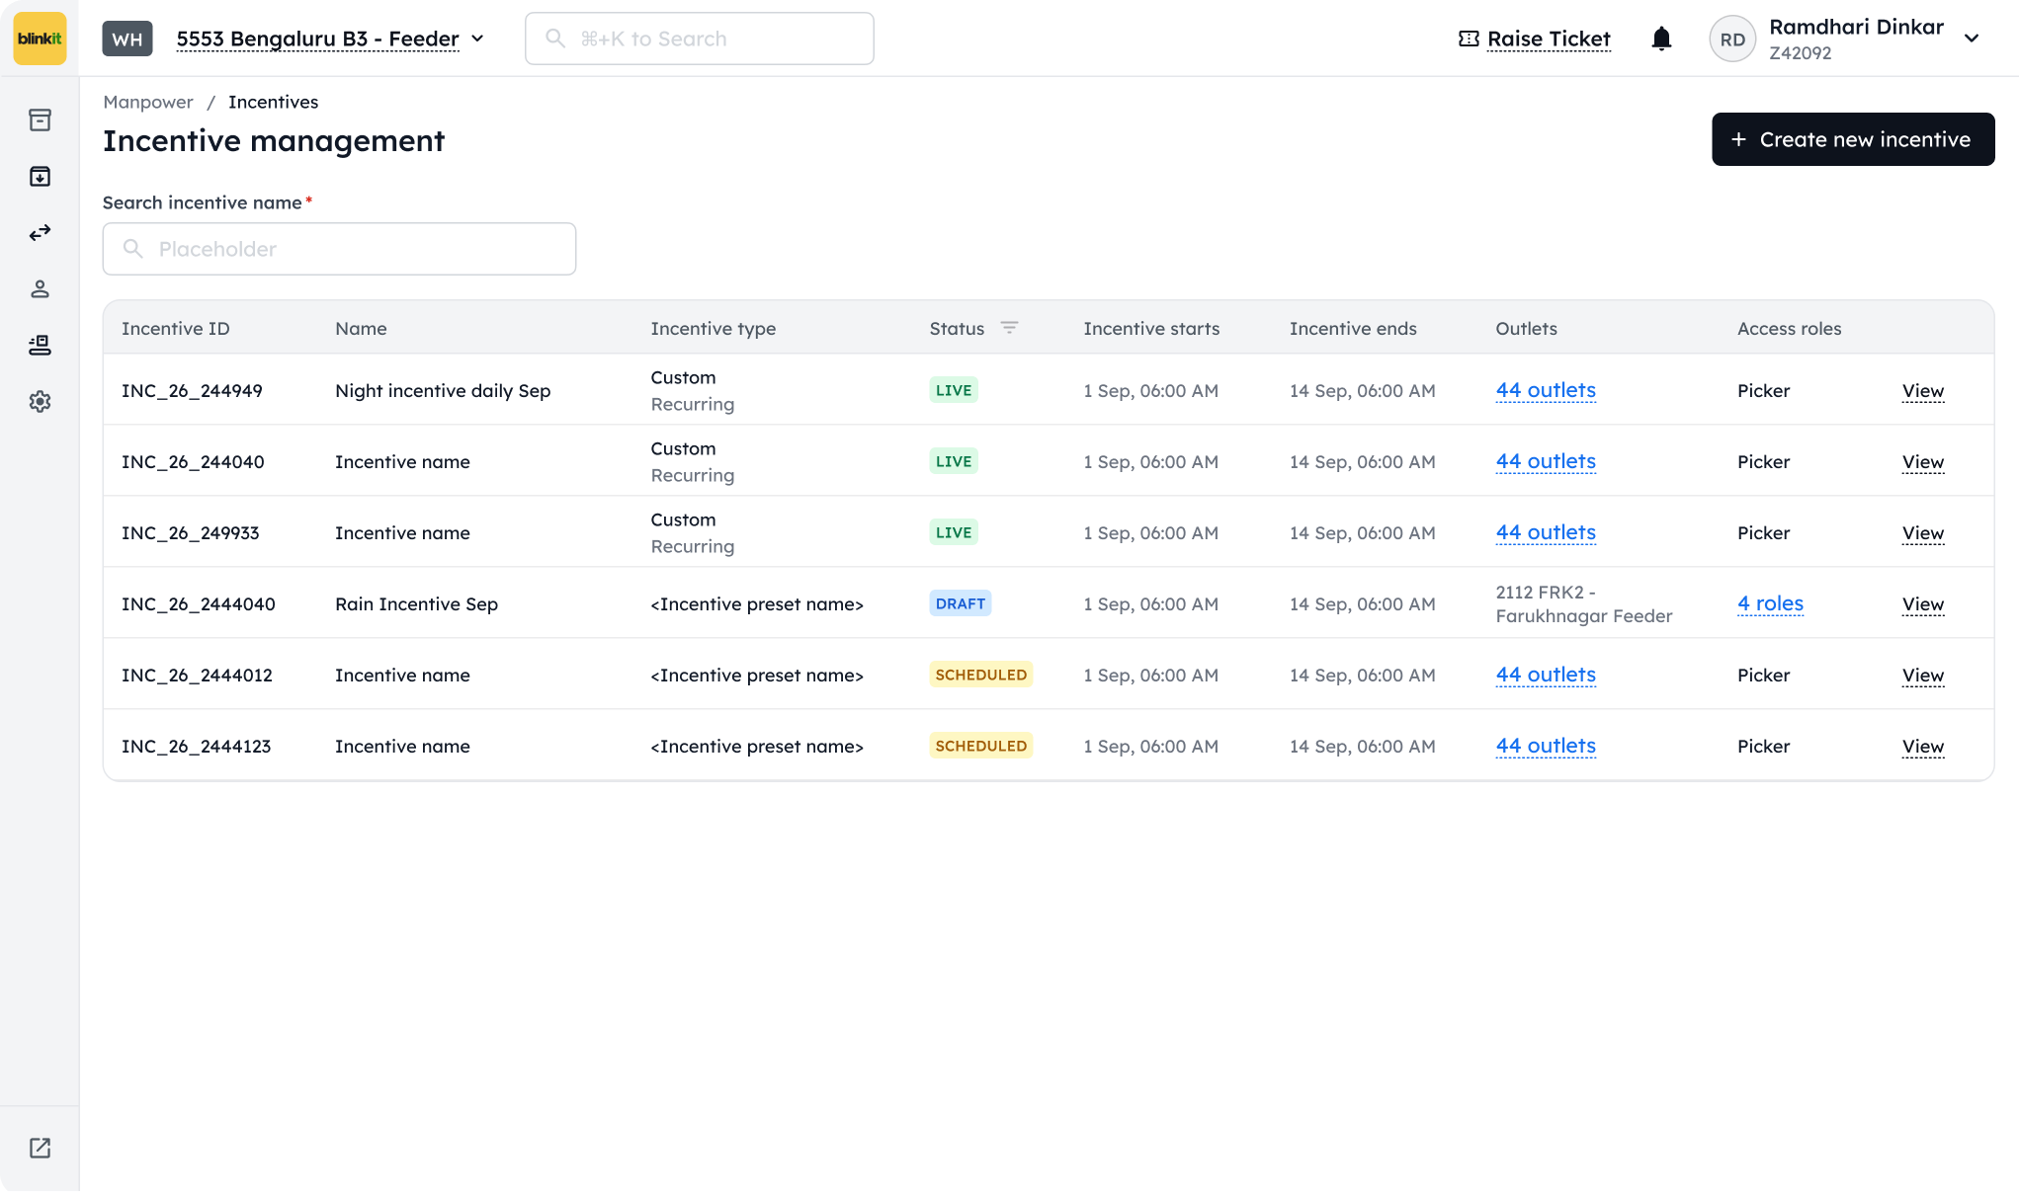Image resolution: width=2019 pixels, height=1197 pixels.
Task: View Rain Incentive Sep row
Action: [x=1923, y=604]
